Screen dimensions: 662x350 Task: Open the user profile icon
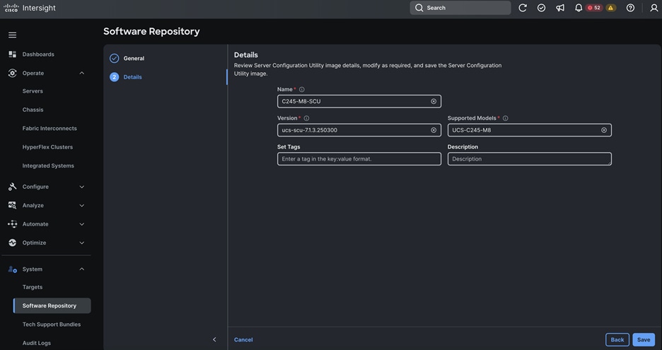coord(654,8)
